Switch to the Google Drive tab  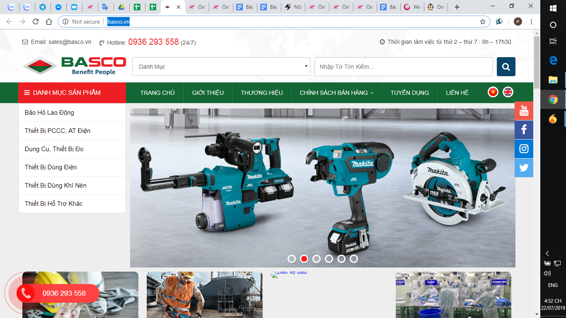point(121,7)
